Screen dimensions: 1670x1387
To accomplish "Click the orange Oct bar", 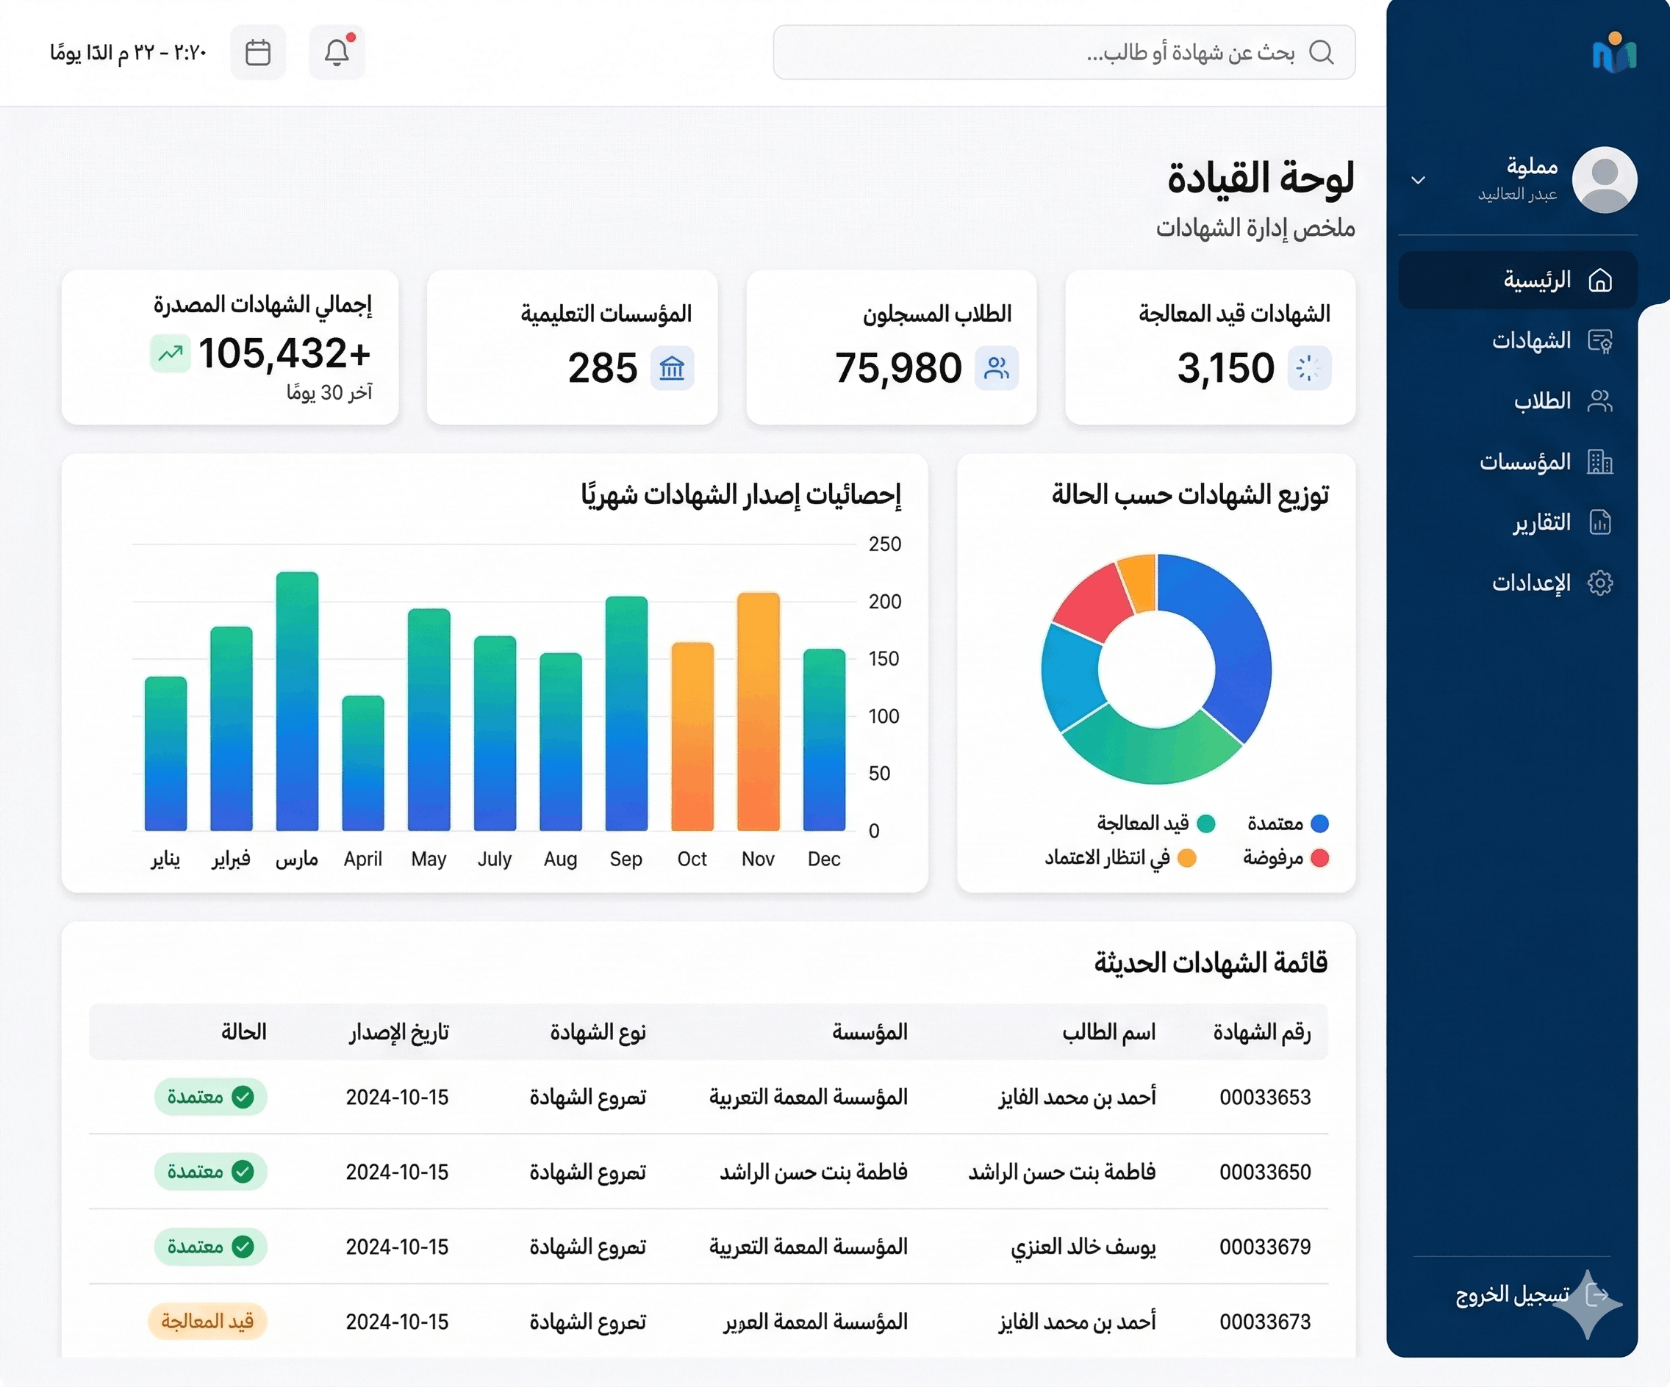I will point(692,737).
